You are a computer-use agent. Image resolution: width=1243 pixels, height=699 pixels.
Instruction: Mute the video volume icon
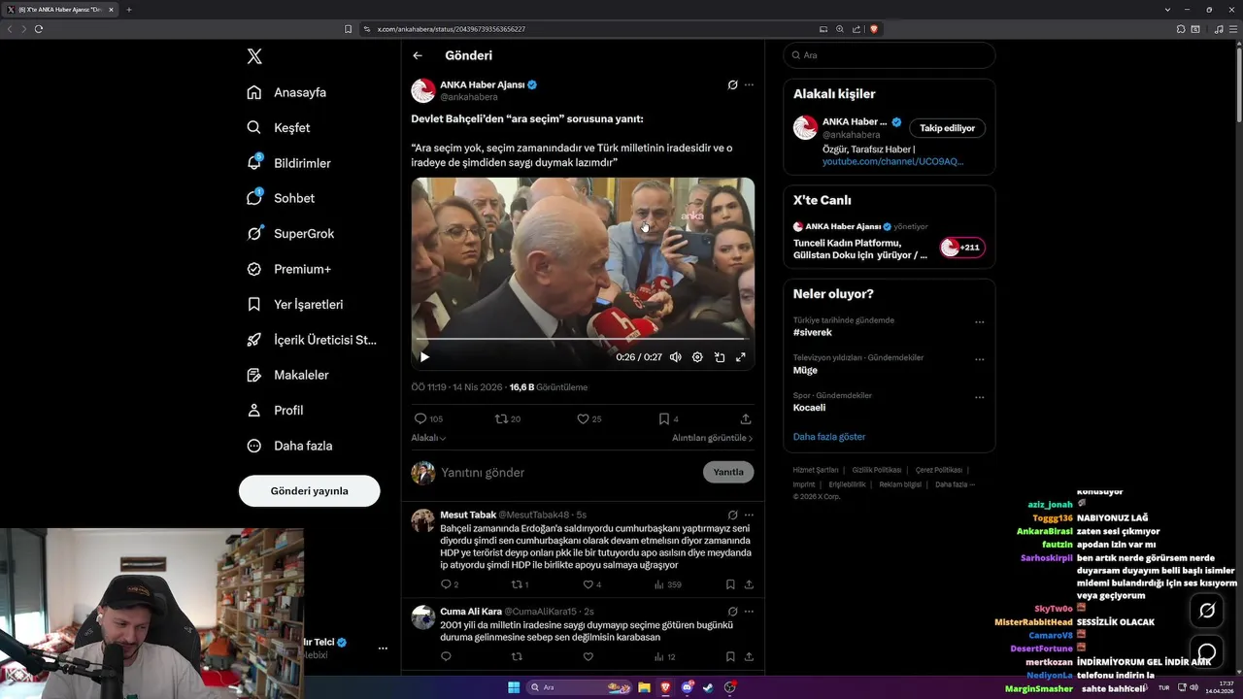click(675, 357)
